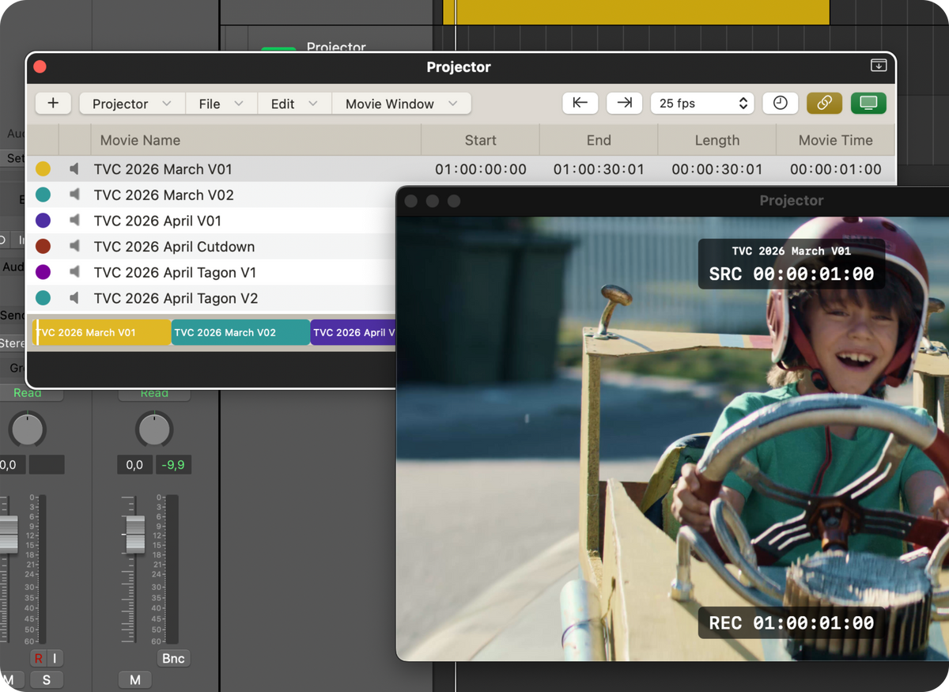
Task: Select the TVC 2026 April Tagon V1 row
Action: coord(211,273)
